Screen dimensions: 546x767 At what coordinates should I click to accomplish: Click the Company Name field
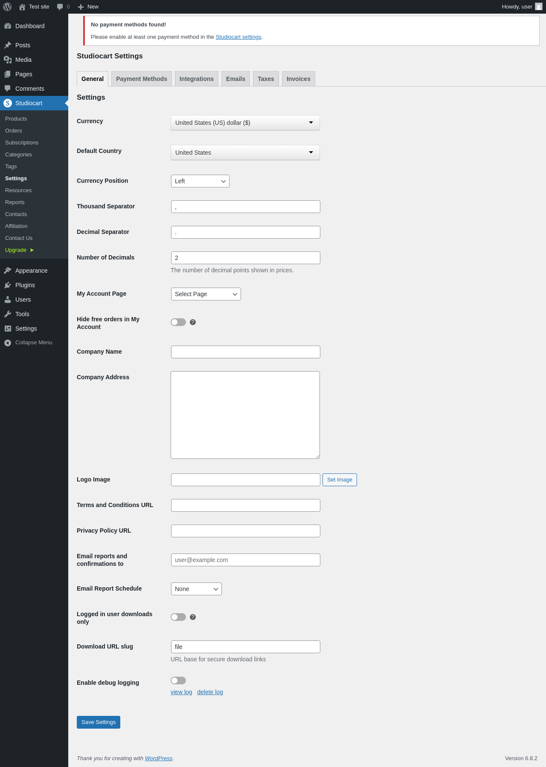point(246,352)
